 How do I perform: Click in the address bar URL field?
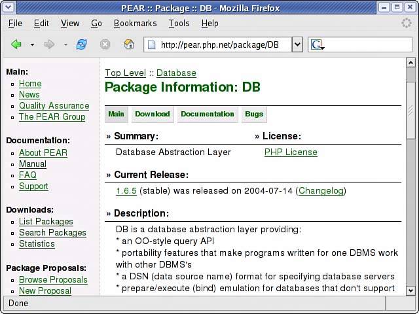click(x=223, y=44)
